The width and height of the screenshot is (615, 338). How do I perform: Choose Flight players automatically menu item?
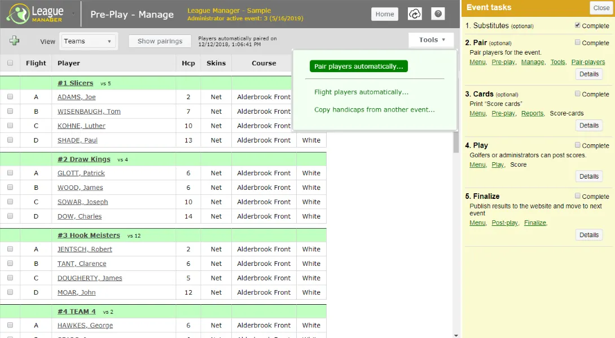(x=361, y=92)
